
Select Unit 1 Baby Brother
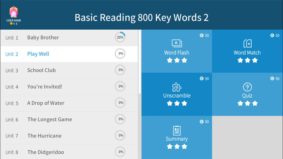pyautogui.click(x=69, y=38)
